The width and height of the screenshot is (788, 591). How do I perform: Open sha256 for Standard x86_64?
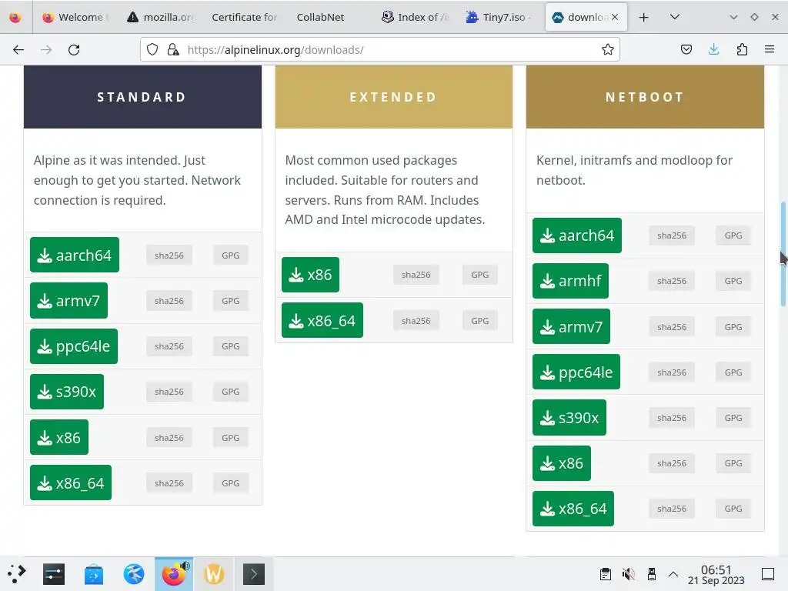(x=169, y=483)
